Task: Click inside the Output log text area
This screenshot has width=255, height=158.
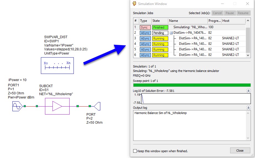Action: 190,125
